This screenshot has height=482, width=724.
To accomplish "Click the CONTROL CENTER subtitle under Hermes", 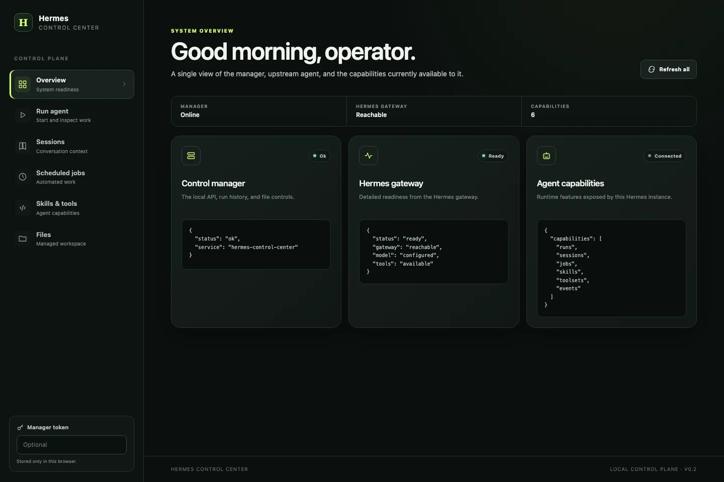I will click(x=69, y=28).
